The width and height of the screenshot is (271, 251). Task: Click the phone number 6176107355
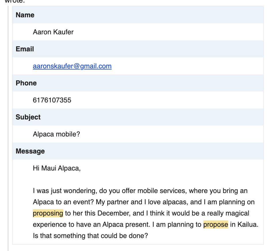[52, 100]
